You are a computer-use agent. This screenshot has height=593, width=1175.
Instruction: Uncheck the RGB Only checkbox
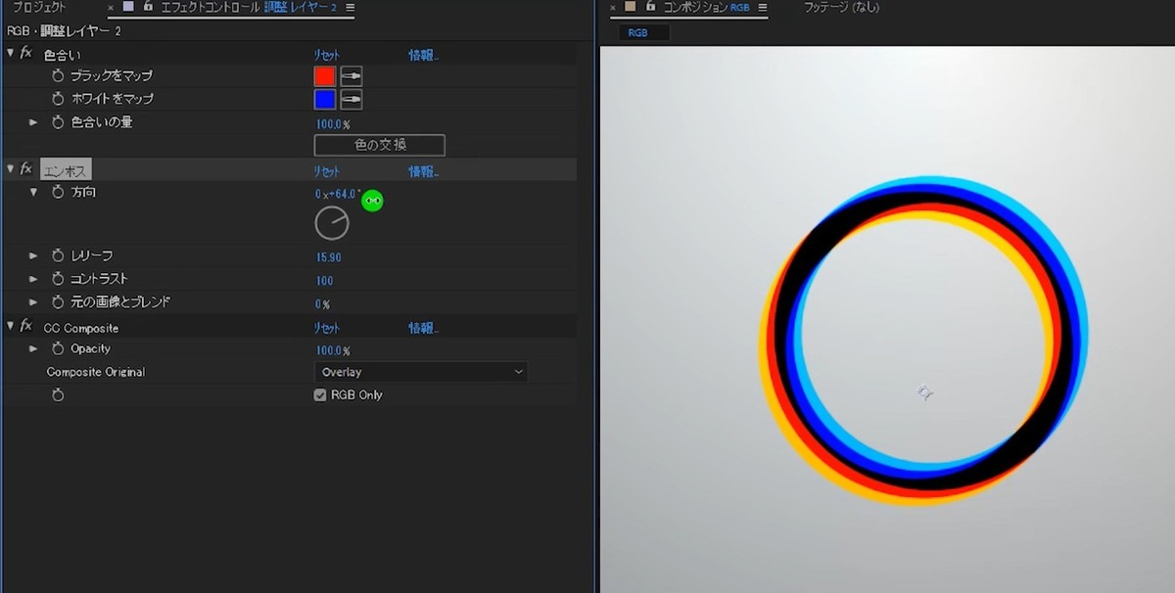tap(319, 395)
